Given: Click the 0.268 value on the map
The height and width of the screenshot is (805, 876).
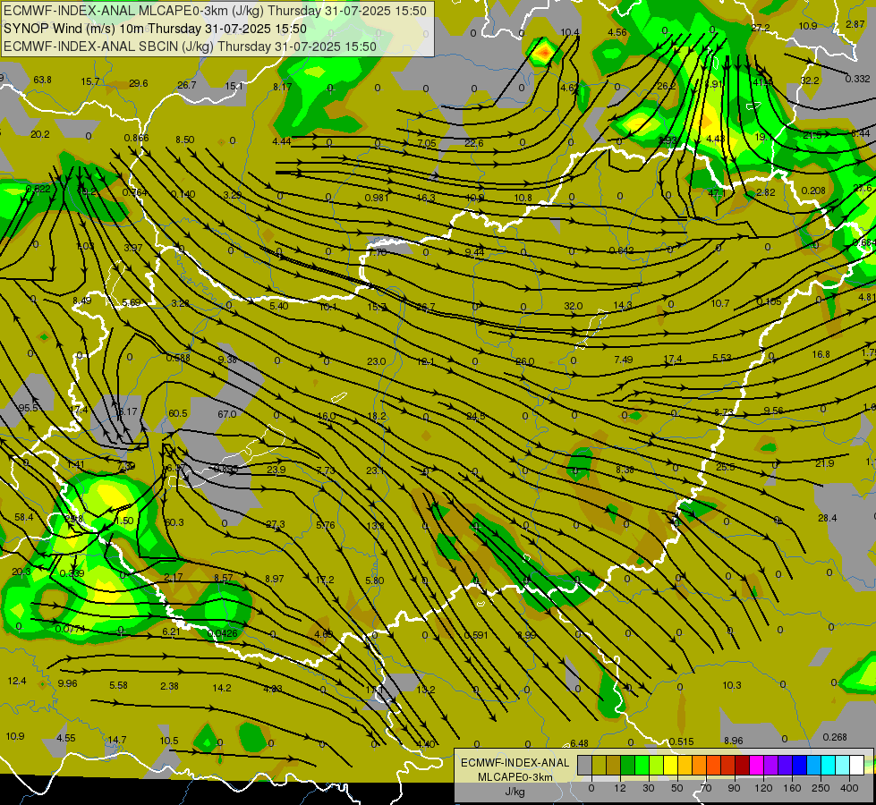Looking at the screenshot, I should click(x=835, y=737).
